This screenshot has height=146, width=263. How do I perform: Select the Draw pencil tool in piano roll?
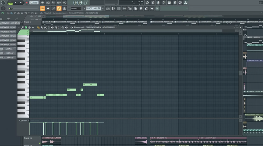[x=38, y=27]
